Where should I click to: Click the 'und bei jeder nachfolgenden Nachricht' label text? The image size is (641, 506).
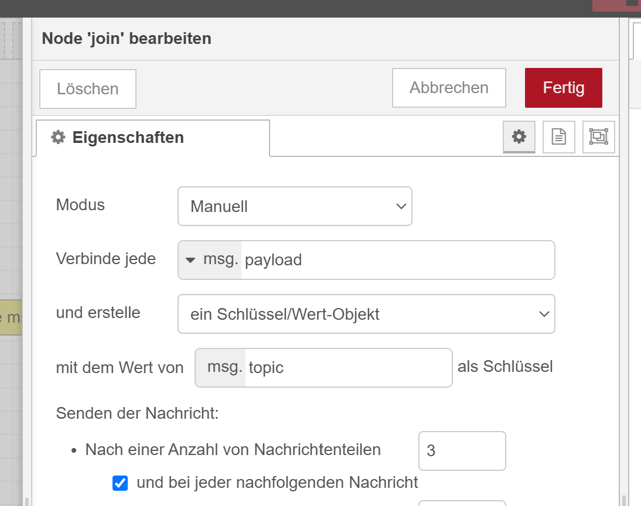277,483
